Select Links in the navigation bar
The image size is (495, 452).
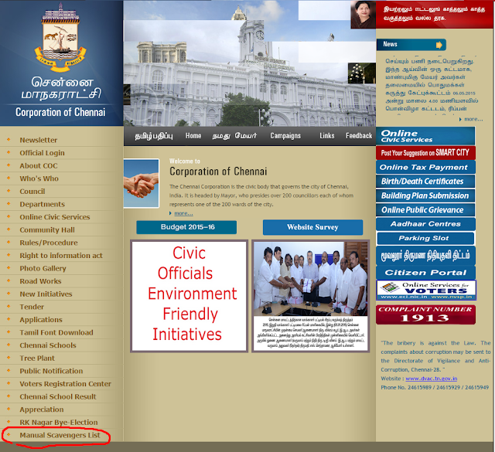click(326, 136)
